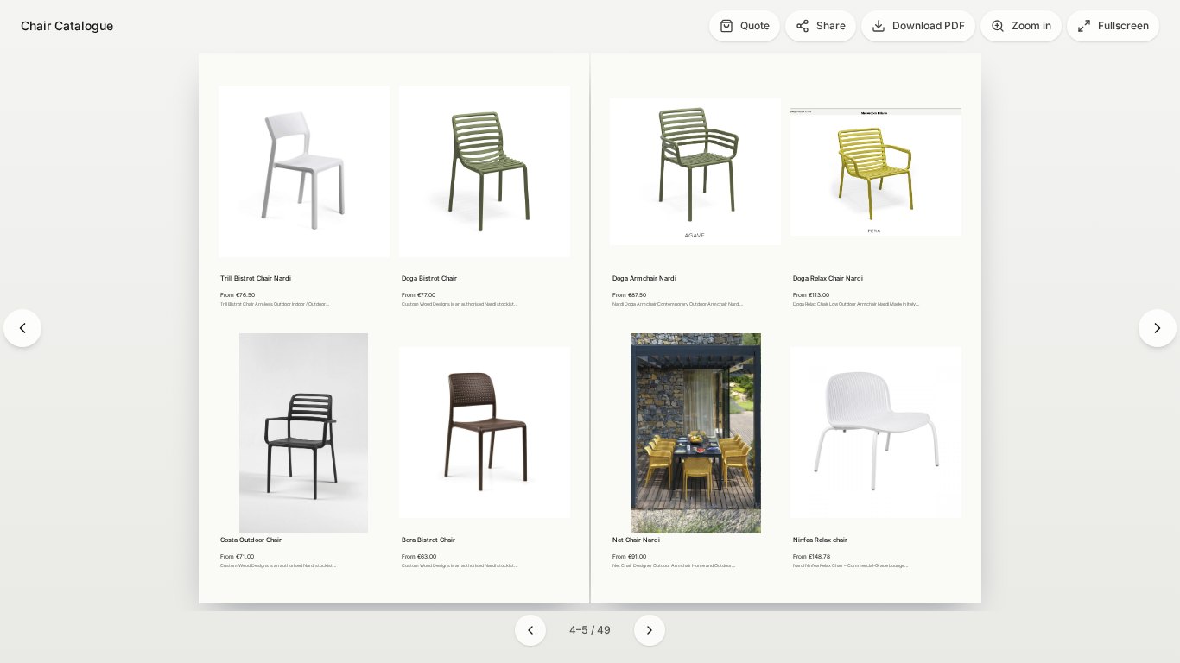Open the catalogue in fullscreen

[x=1113, y=26]
